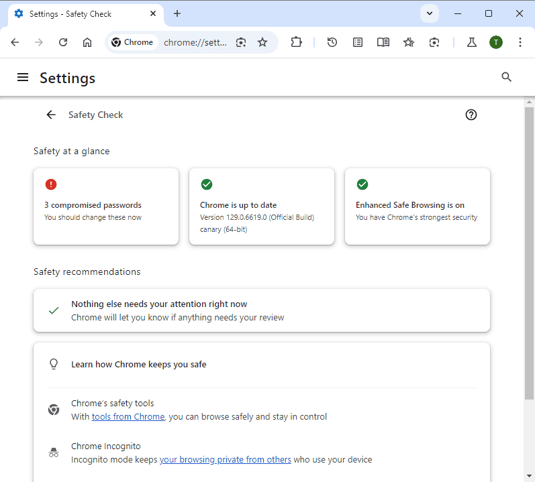
Task: Select the Settings - Safety Check tab
Action: coord(86,14)
